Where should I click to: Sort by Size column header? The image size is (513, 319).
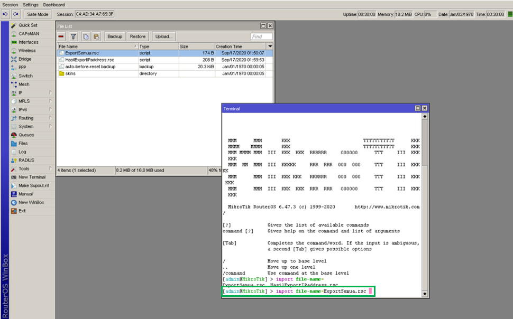197,46
